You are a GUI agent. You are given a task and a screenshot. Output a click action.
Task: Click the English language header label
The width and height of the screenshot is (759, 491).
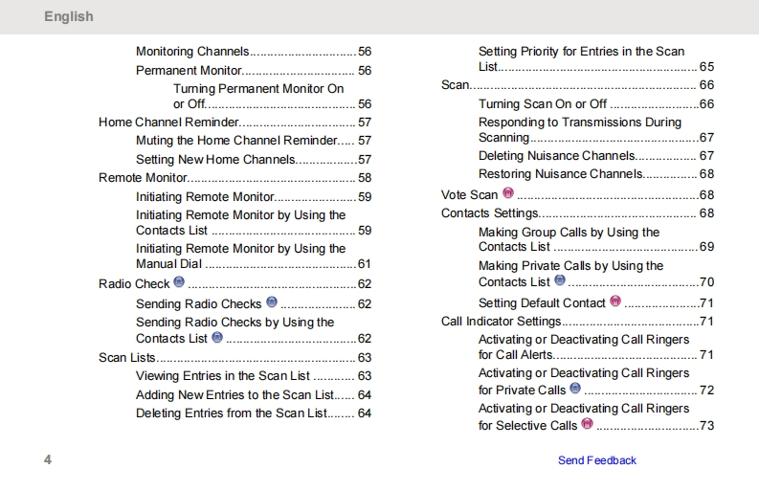[69, 16]
